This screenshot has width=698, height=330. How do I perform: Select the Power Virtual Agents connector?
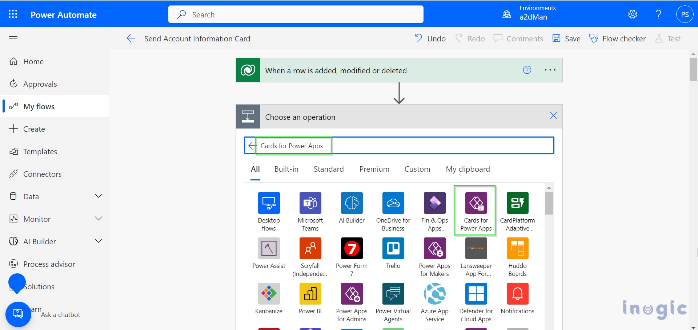coord(393,302)
